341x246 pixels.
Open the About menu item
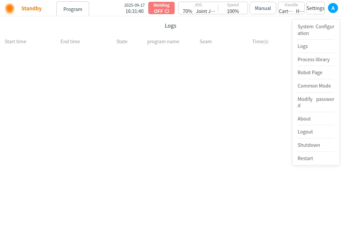304,119
